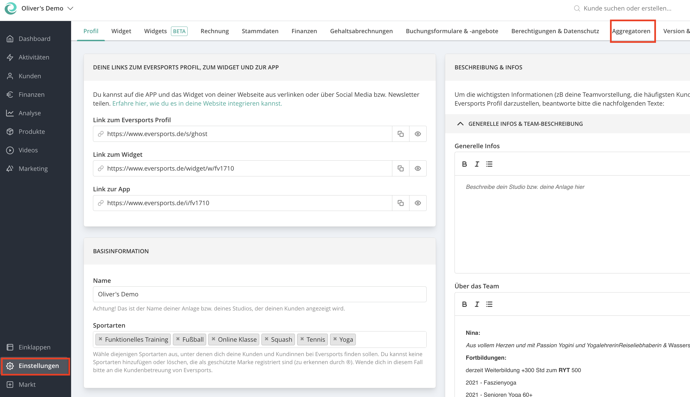
Task: Open the Stammdaten tab
Action: pos(260,31)
